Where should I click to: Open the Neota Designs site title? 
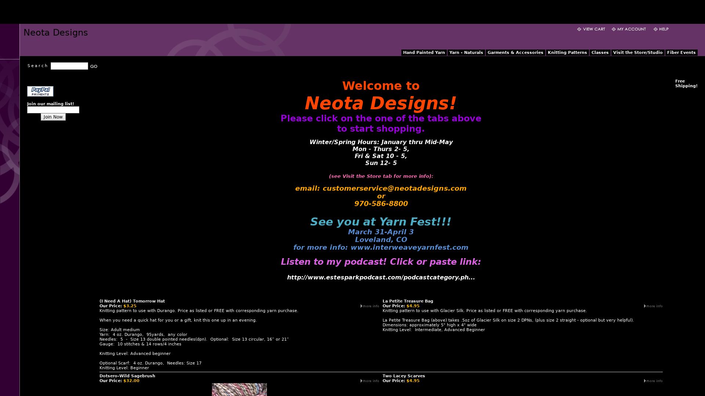pos(55,33)
